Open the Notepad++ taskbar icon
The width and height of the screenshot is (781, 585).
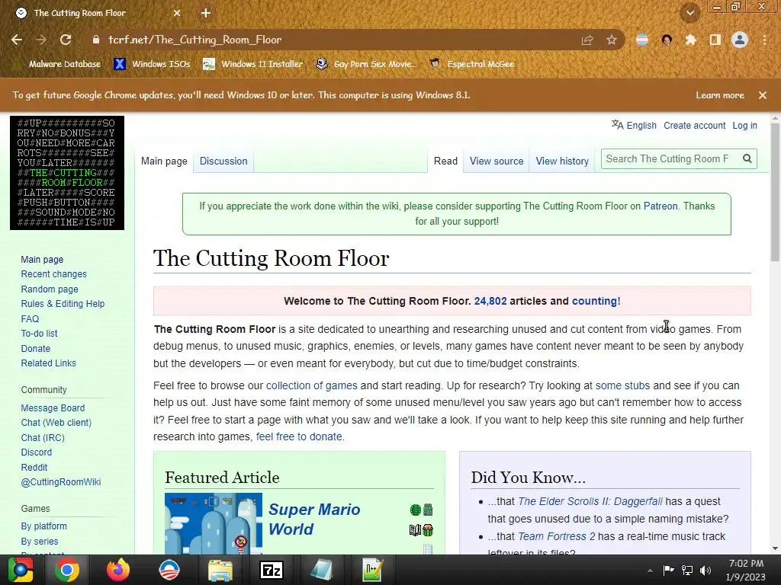(372, 570)
